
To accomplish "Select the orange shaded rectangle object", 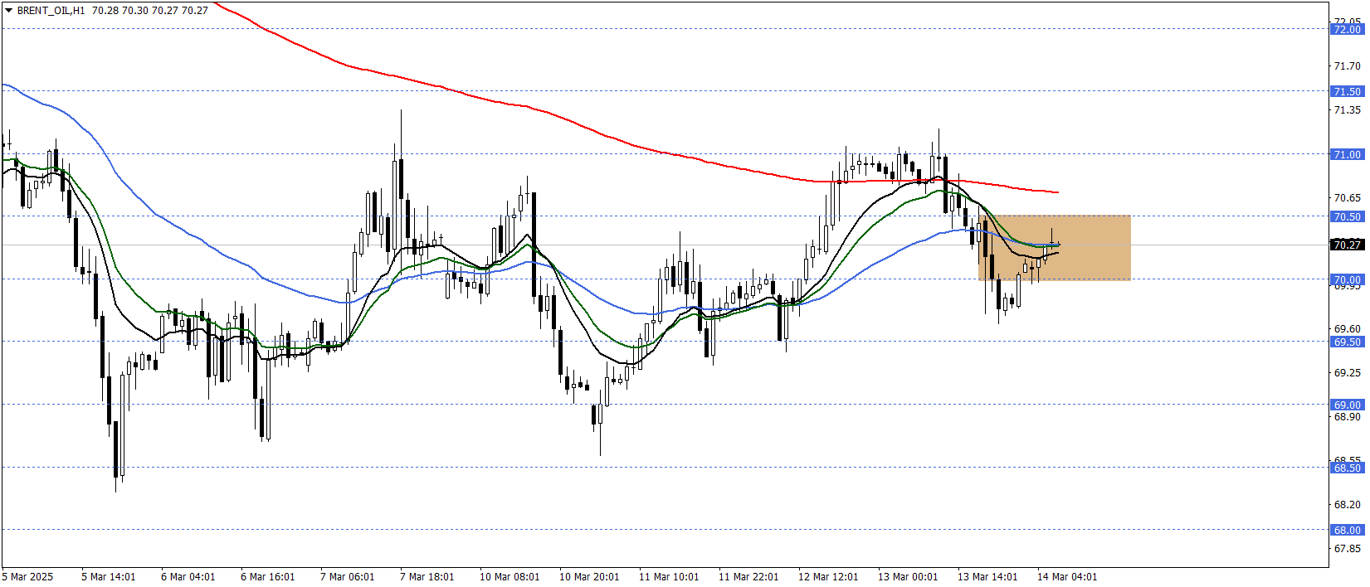I will (x=1055, y=248).
